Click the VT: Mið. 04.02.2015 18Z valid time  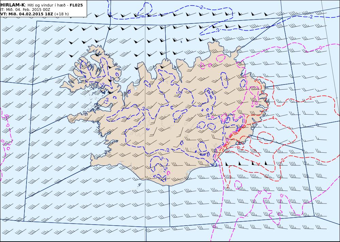[27, 14]
